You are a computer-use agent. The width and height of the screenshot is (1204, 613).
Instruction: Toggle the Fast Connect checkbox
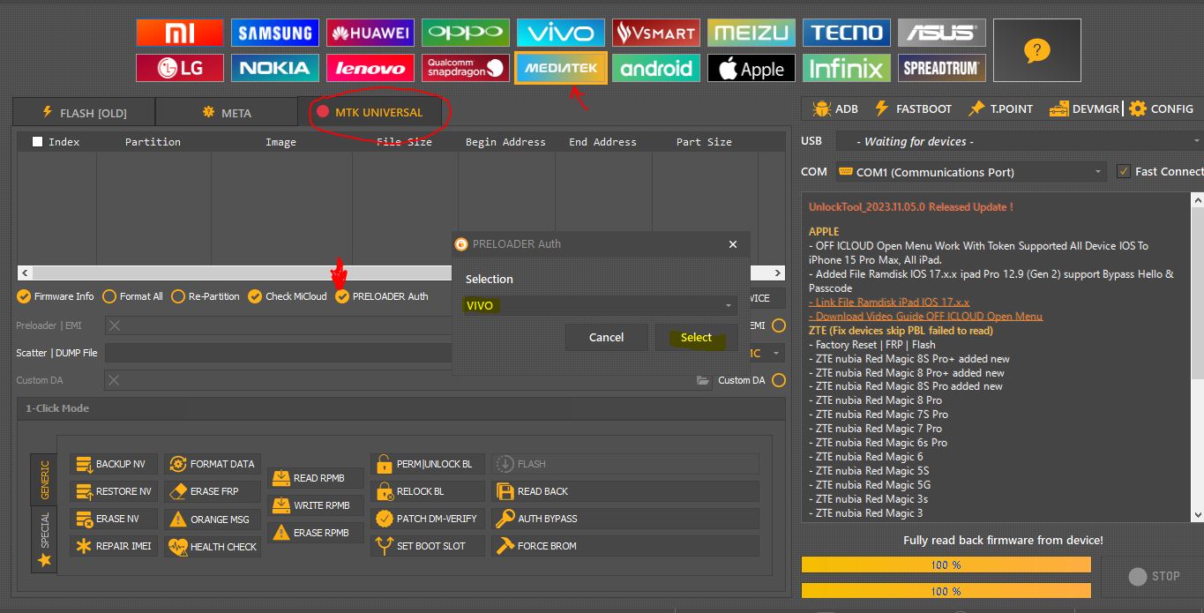tap(1123, 171)
